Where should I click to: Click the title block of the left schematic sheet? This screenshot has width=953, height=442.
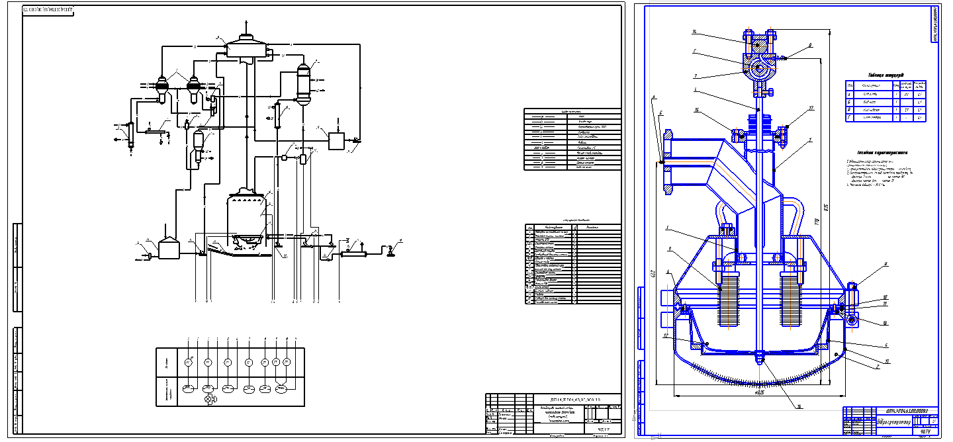pos(554,415)
